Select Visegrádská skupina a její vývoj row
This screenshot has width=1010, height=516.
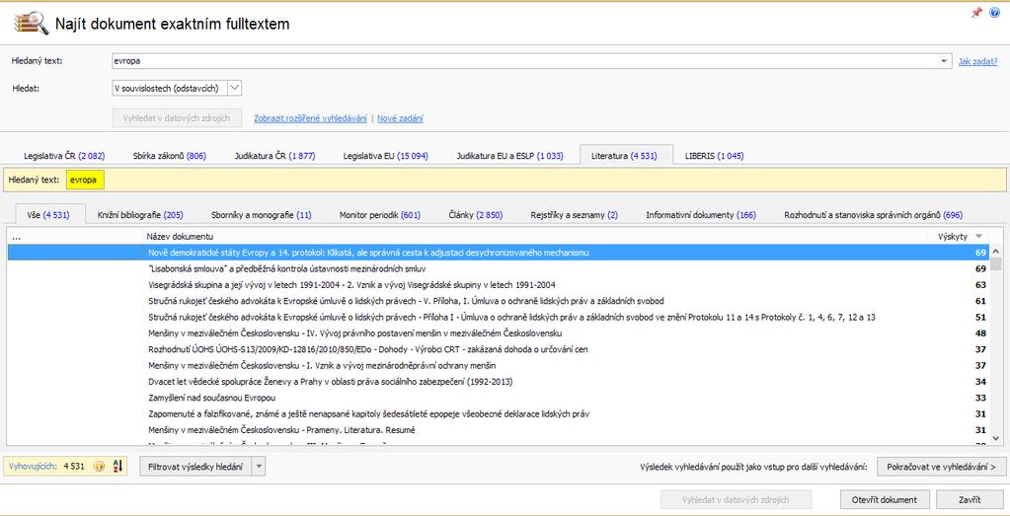click(499, 284)
